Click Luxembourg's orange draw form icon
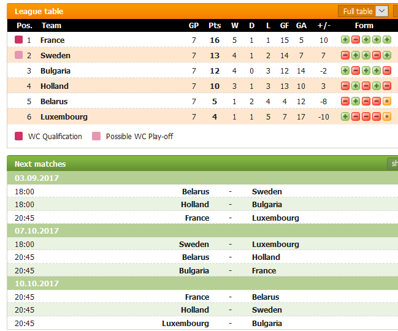This screenshot has height=331, width=398. coord(386,116)
